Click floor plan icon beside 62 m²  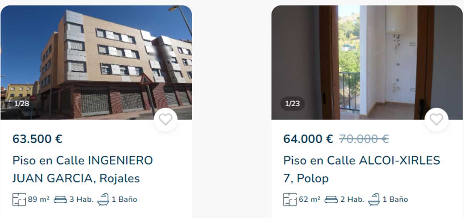[x=290, y=200]
